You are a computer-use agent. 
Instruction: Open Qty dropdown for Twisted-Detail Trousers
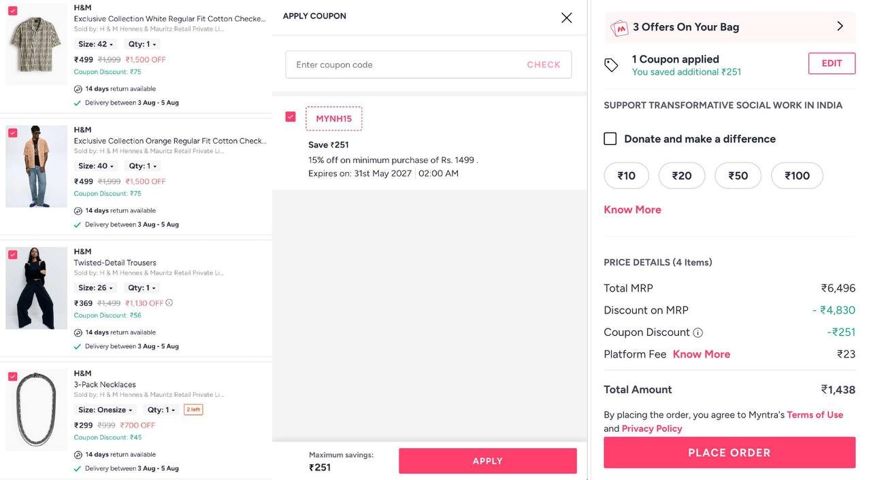[142, 288]
